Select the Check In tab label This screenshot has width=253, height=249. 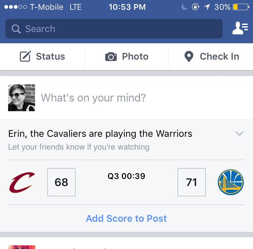(x=220, y=56)
